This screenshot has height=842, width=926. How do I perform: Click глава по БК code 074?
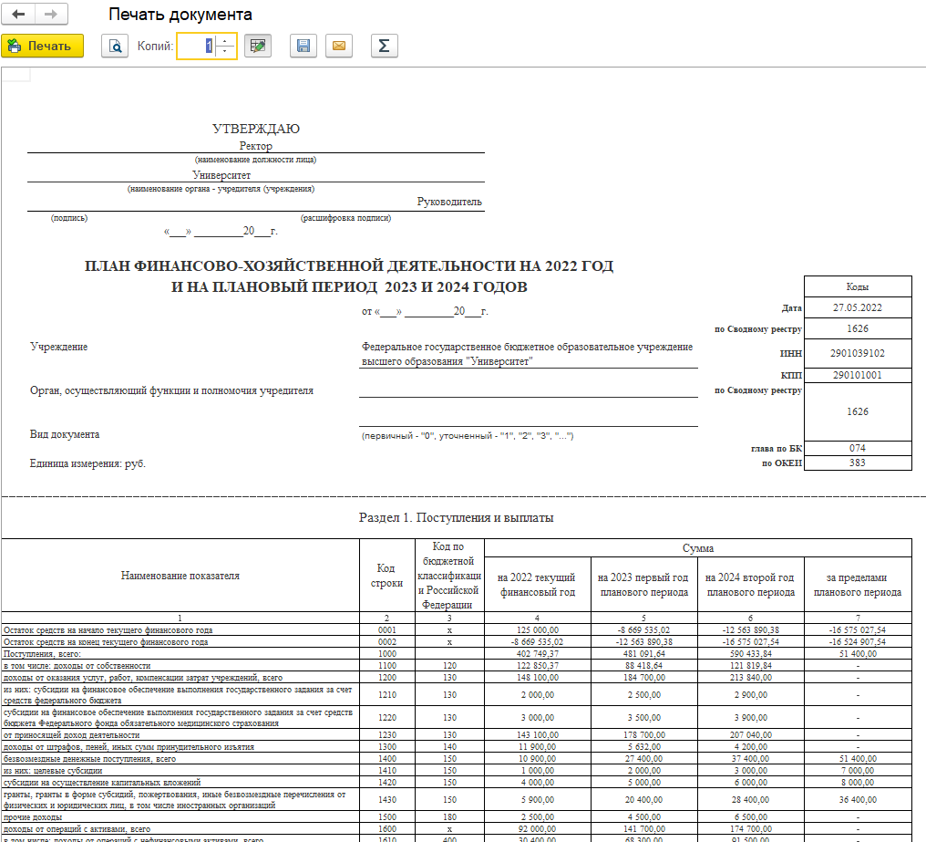(858, 448)
